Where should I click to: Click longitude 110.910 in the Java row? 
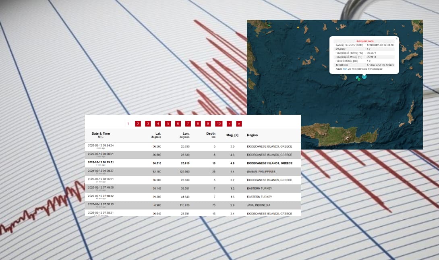pyautogui.click(x=185, y=205)
